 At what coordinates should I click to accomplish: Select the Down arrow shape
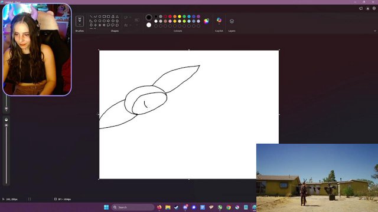pos(91,25)
